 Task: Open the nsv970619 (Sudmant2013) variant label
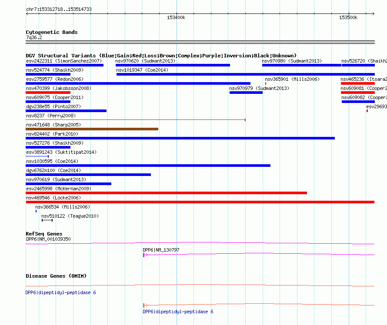56,179
